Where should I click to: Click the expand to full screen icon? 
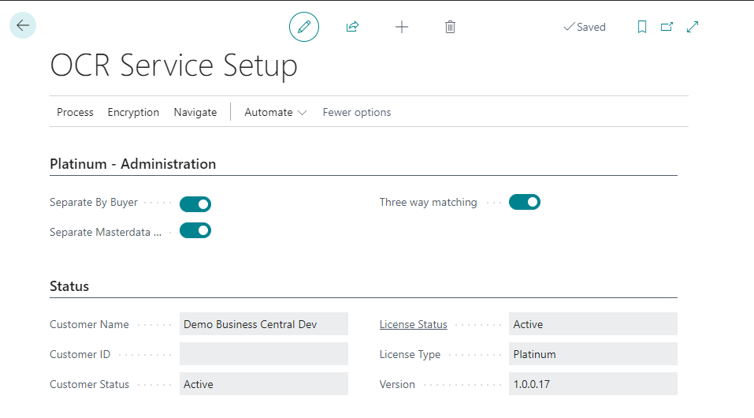(693, 27)
